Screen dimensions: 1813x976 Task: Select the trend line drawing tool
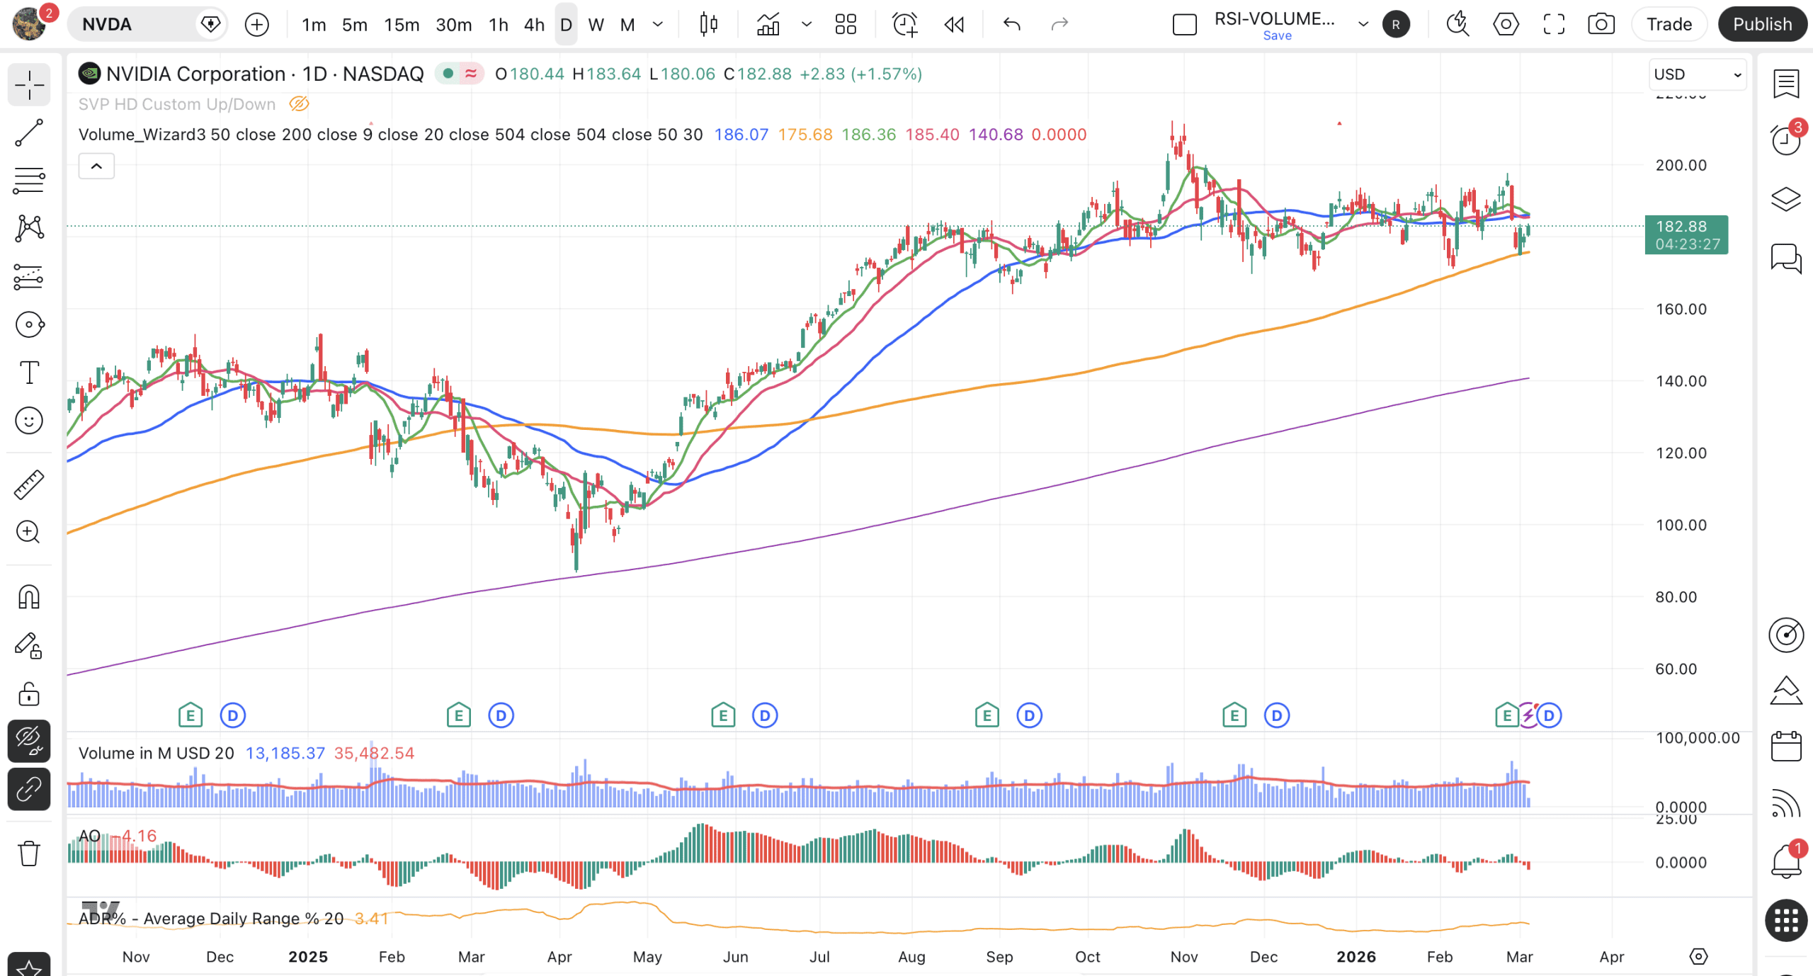click(29, 132)
